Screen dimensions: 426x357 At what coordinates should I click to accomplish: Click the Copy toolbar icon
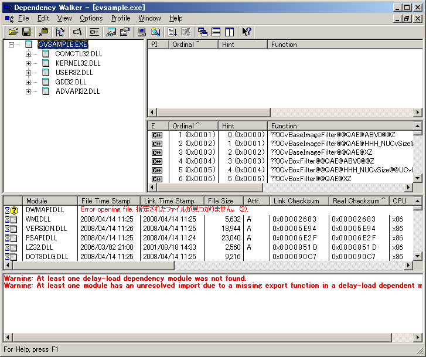click(43, 32)
